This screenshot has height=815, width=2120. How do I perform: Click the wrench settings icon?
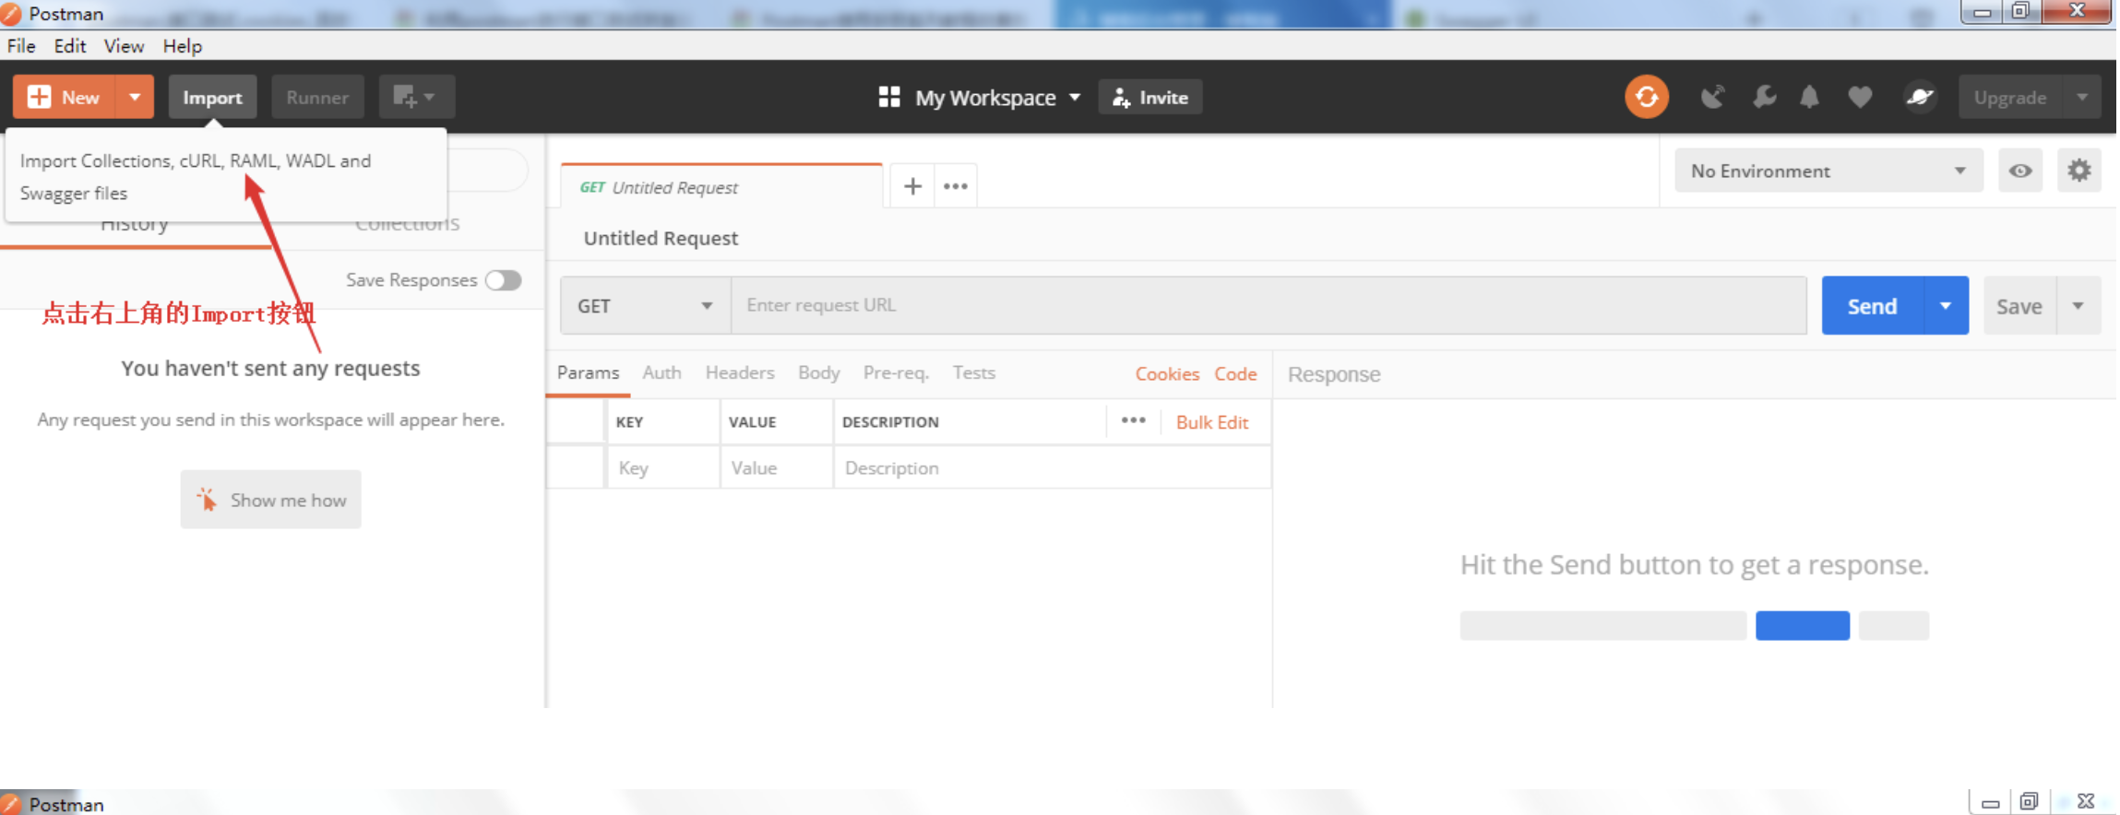point(1764,97)
